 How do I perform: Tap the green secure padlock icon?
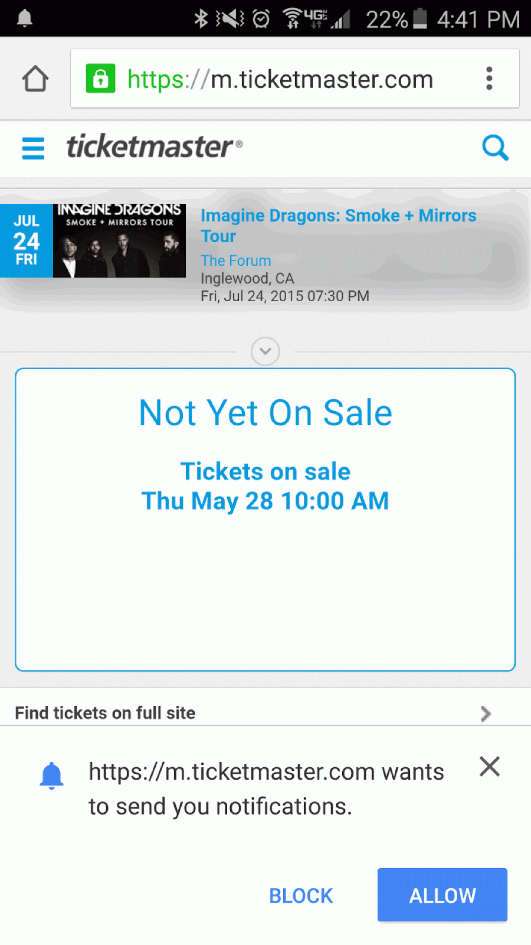(101, 79)
